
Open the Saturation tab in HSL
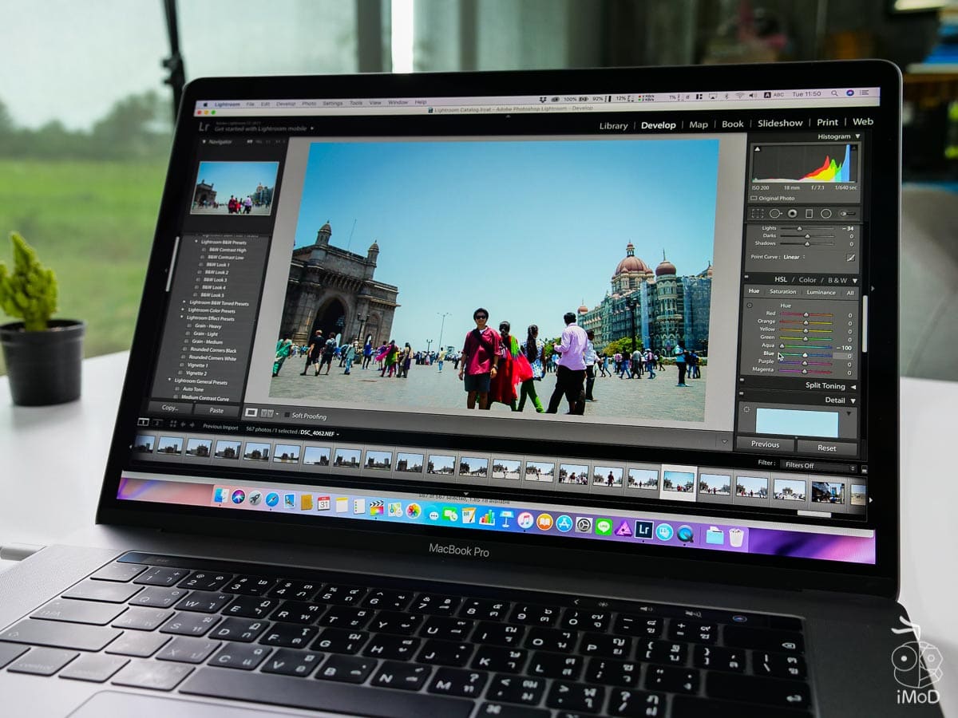[782, 292]
